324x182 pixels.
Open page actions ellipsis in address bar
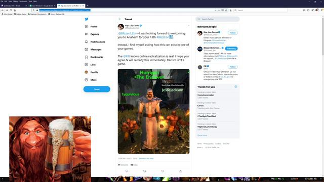[x=219, y=10]
